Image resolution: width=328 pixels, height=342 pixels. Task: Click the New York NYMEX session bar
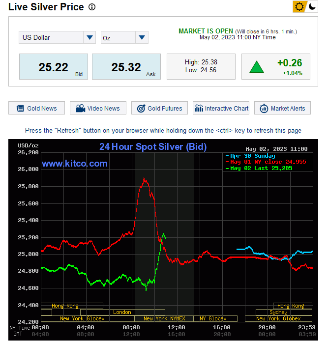coord(164,318)
